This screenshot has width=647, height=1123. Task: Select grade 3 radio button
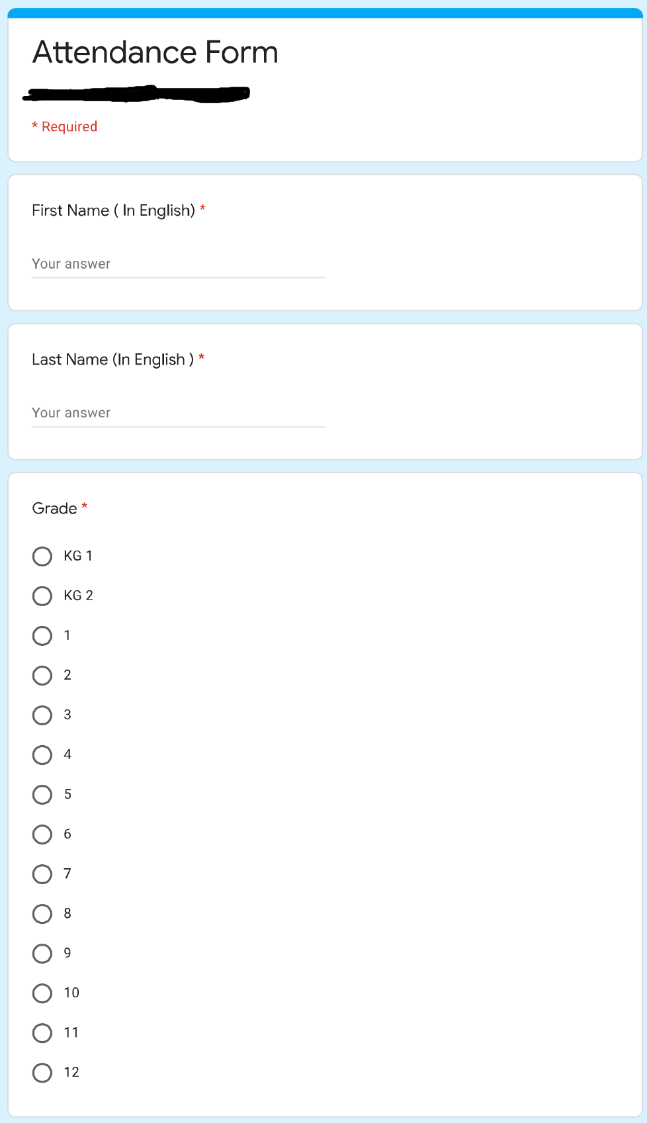[x=42, y=715]
